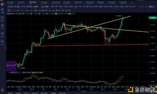Click the diamond icon in sidebar bottom
157x94 pixels.
[2, 90]
